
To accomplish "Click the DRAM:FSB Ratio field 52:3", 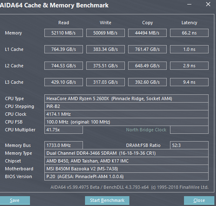I will tap(189, 145).
